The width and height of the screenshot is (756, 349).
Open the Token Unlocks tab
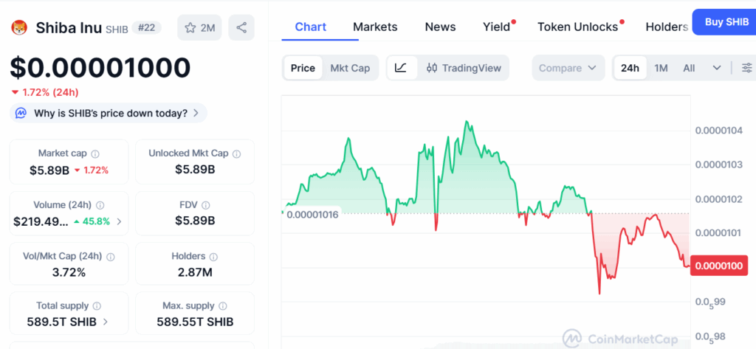point(577,27)
